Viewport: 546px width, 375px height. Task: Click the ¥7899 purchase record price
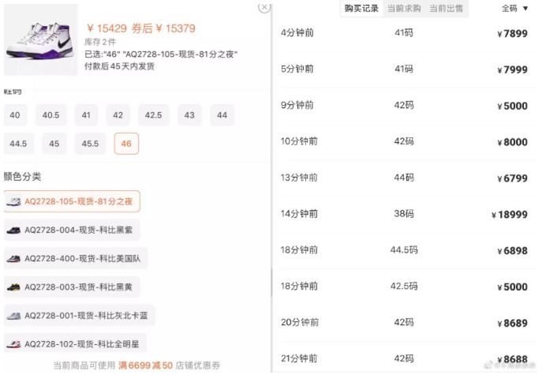512,34
